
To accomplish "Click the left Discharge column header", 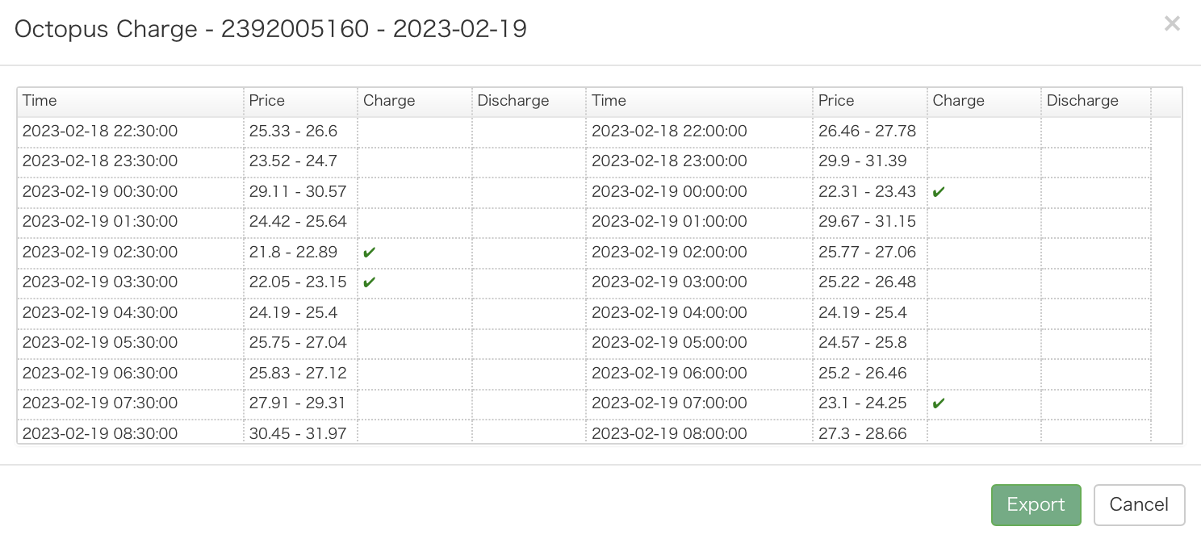I will tap(529, 101).
